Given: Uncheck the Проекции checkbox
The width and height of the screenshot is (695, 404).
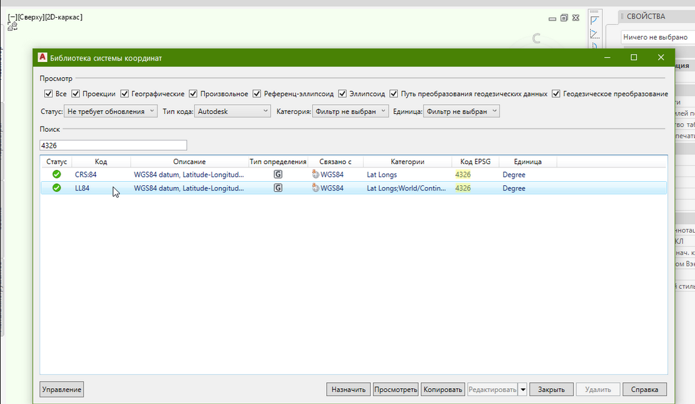Looking at the screenshot, I should tap(76, 94).
